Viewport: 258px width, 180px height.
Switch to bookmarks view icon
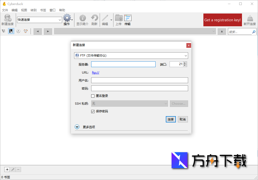[x=11, y=31]
